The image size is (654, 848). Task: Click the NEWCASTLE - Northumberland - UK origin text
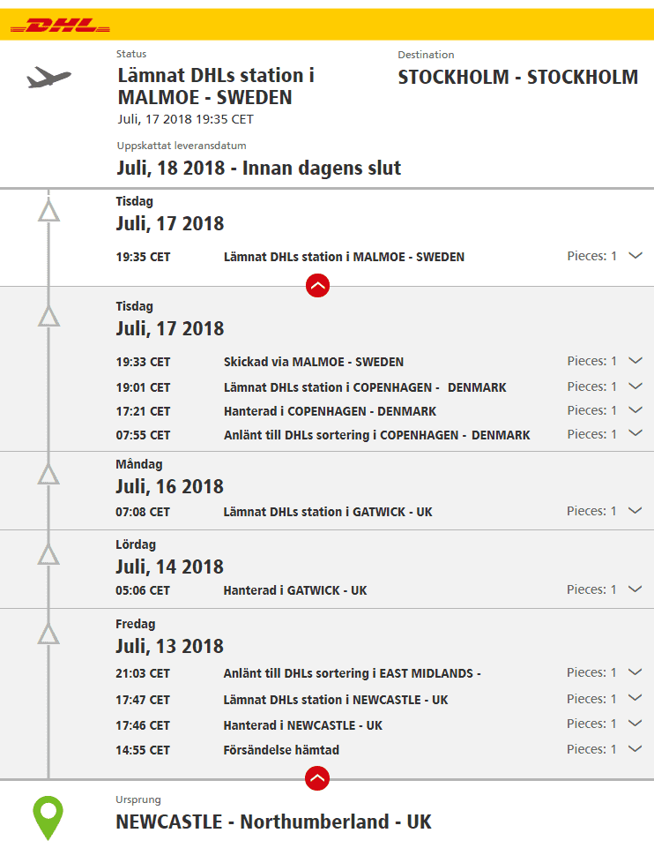pyautogui.click(x=273, y=822)
